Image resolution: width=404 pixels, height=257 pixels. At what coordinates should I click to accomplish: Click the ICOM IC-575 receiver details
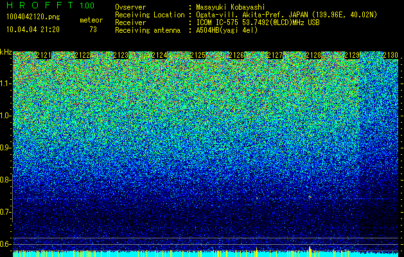(x=258, y=22)
